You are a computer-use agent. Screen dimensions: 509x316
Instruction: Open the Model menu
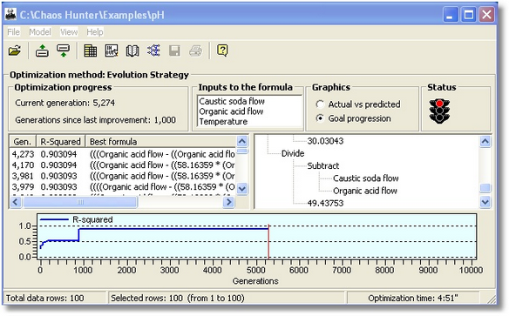pos(40,31)
